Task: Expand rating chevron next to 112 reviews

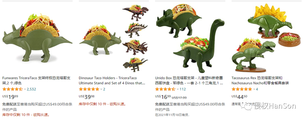Action: point(178,89)
